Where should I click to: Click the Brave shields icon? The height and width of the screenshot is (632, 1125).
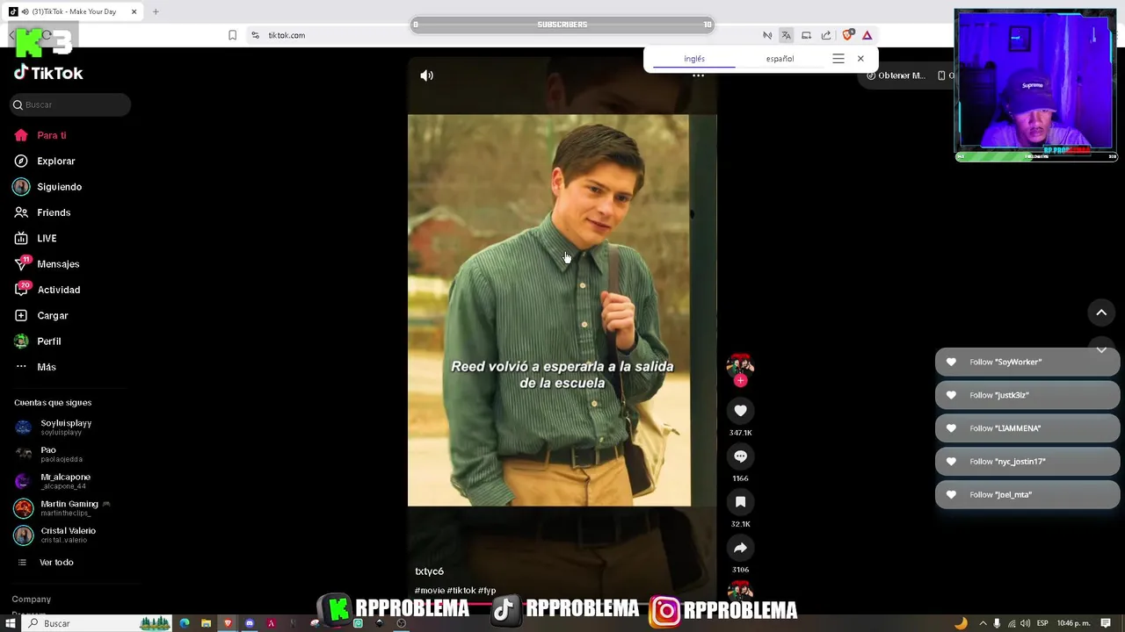(847, 35)
